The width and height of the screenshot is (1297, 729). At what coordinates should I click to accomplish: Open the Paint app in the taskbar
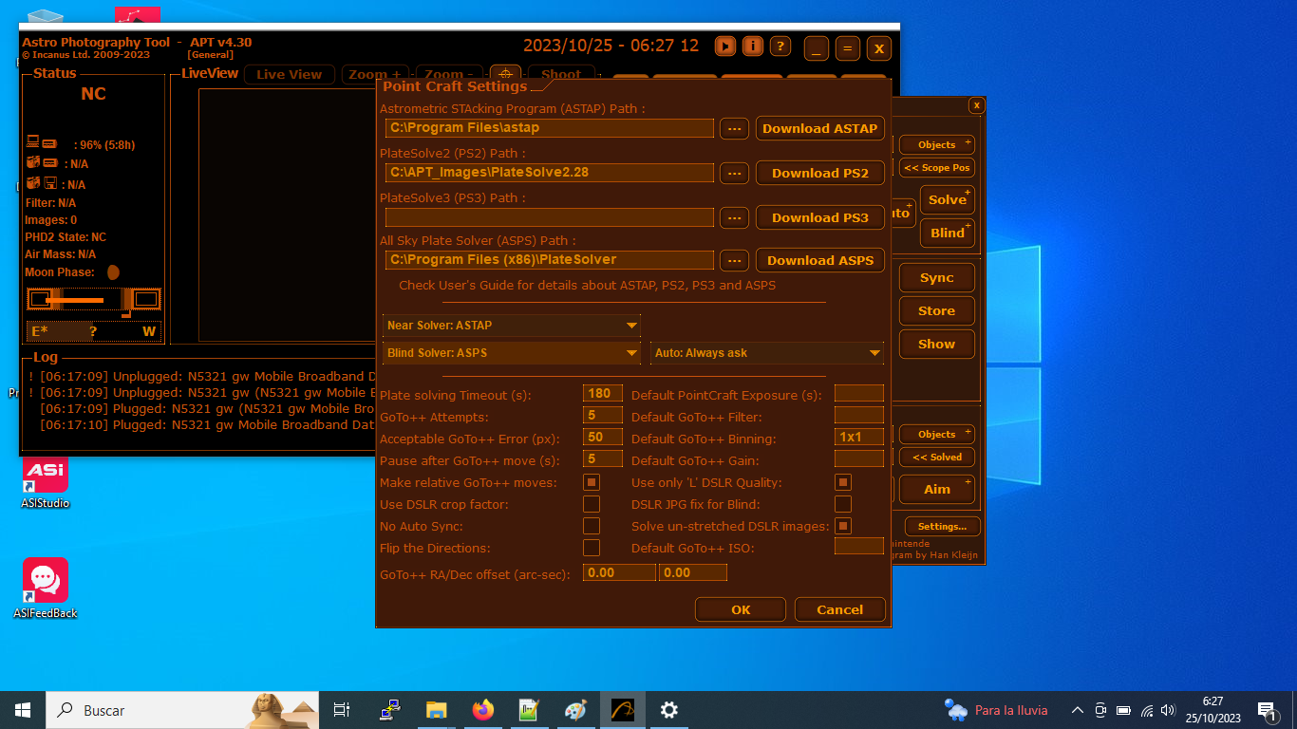click(x=575, y=710)
